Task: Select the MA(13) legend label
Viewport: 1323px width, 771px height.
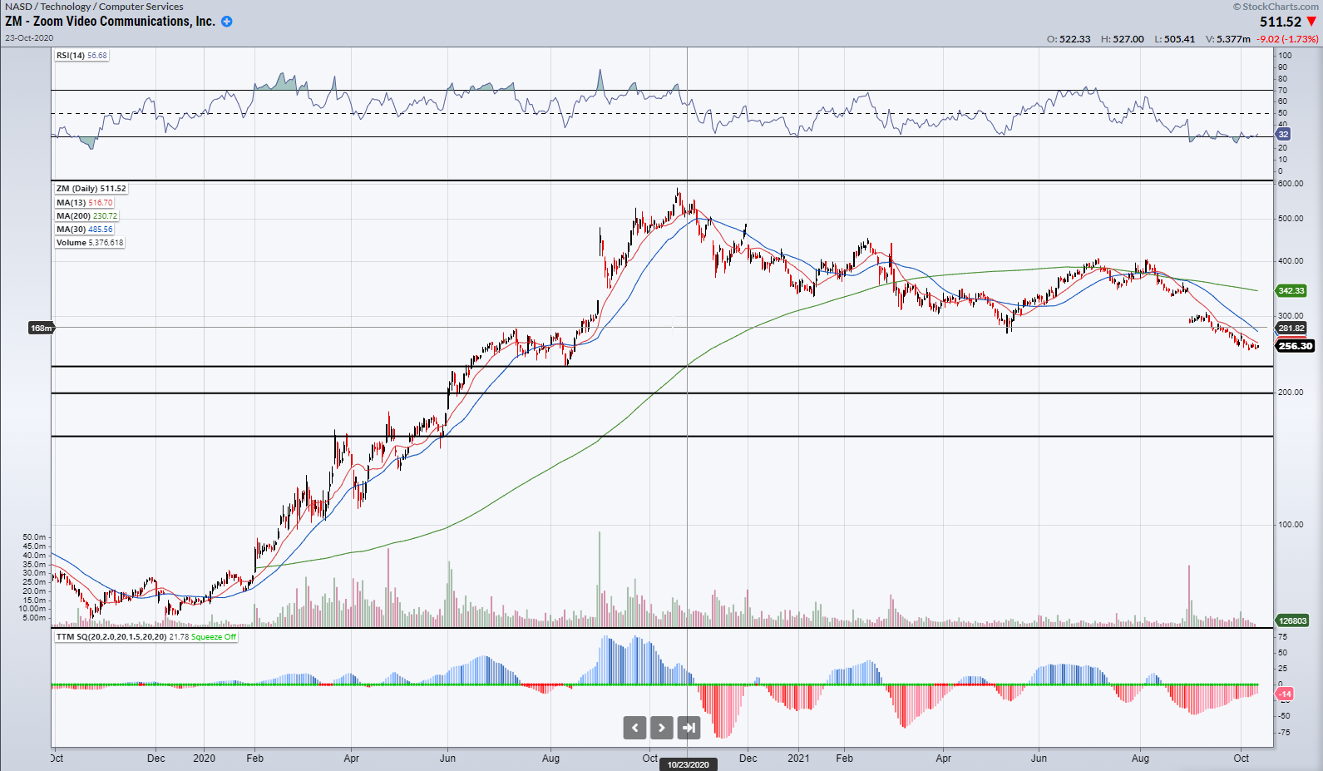Action: pos(85,202)
